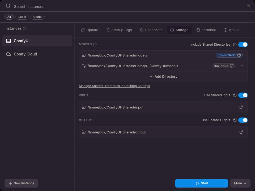Open options menu for instance models directory
255x191 pixels.
coord(241,66)
